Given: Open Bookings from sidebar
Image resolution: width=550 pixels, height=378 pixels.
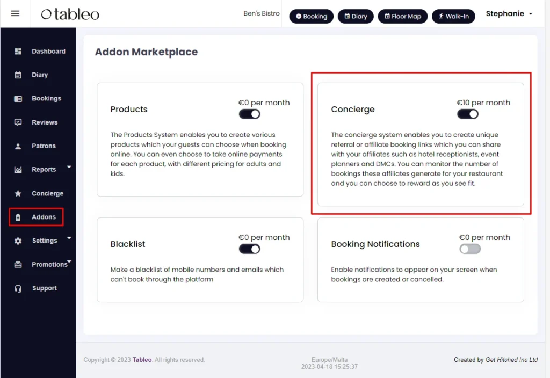Looking at the screenshot, I should pos(46,99).
